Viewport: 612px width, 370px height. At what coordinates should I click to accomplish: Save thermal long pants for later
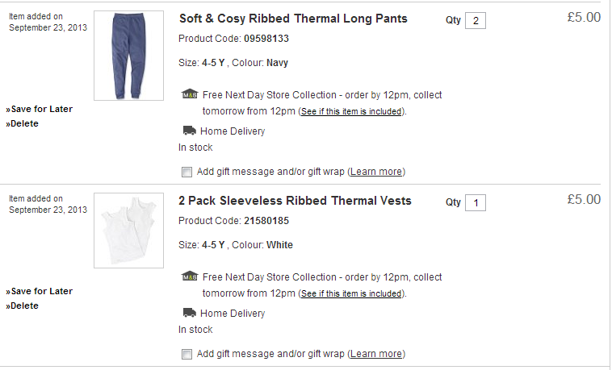point(40,109)
